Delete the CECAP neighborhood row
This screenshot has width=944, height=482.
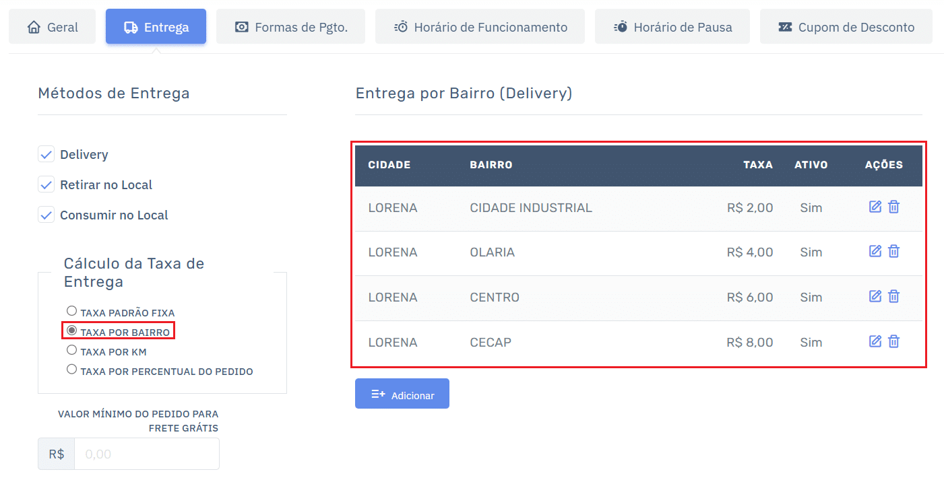click(893, 341)
